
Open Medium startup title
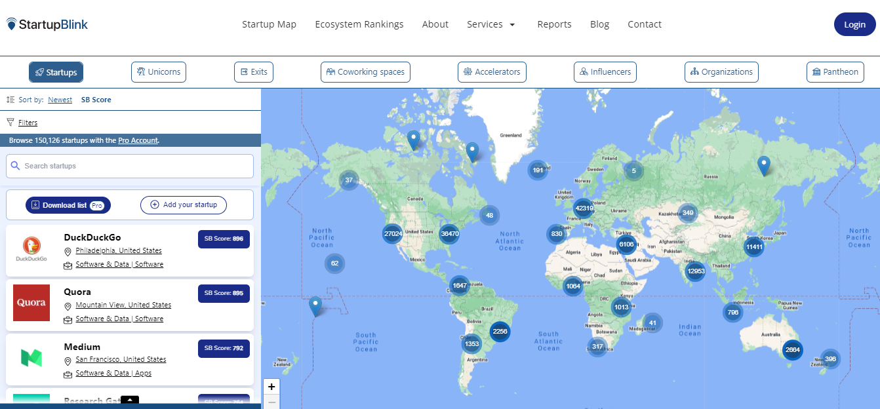[x=82, y=347]
